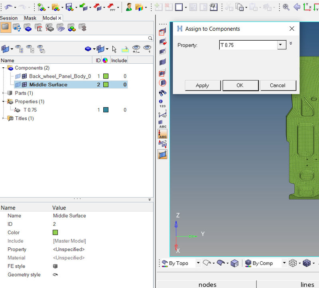Click the green color swatch of Back_wheel_Panel_Body_0
The width and height of the screenshot is (319, 288).
105,76
